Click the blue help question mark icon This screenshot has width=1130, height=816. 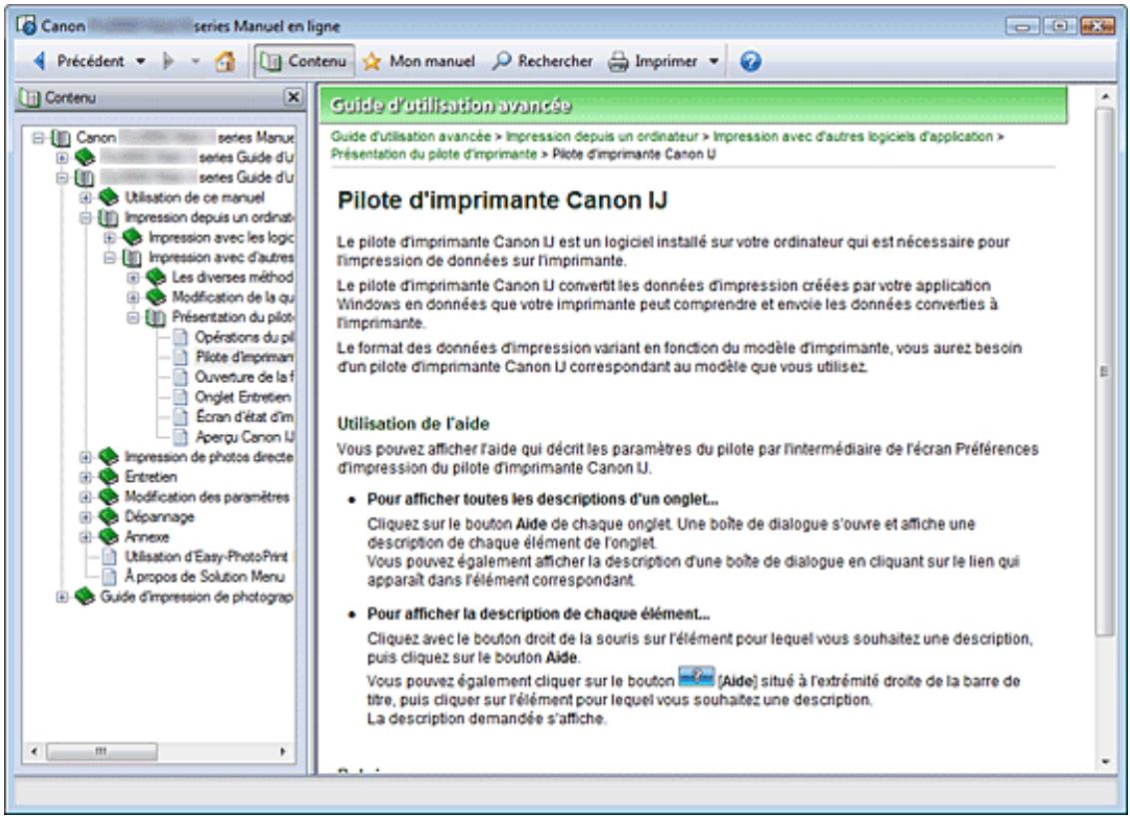(751, 61)
